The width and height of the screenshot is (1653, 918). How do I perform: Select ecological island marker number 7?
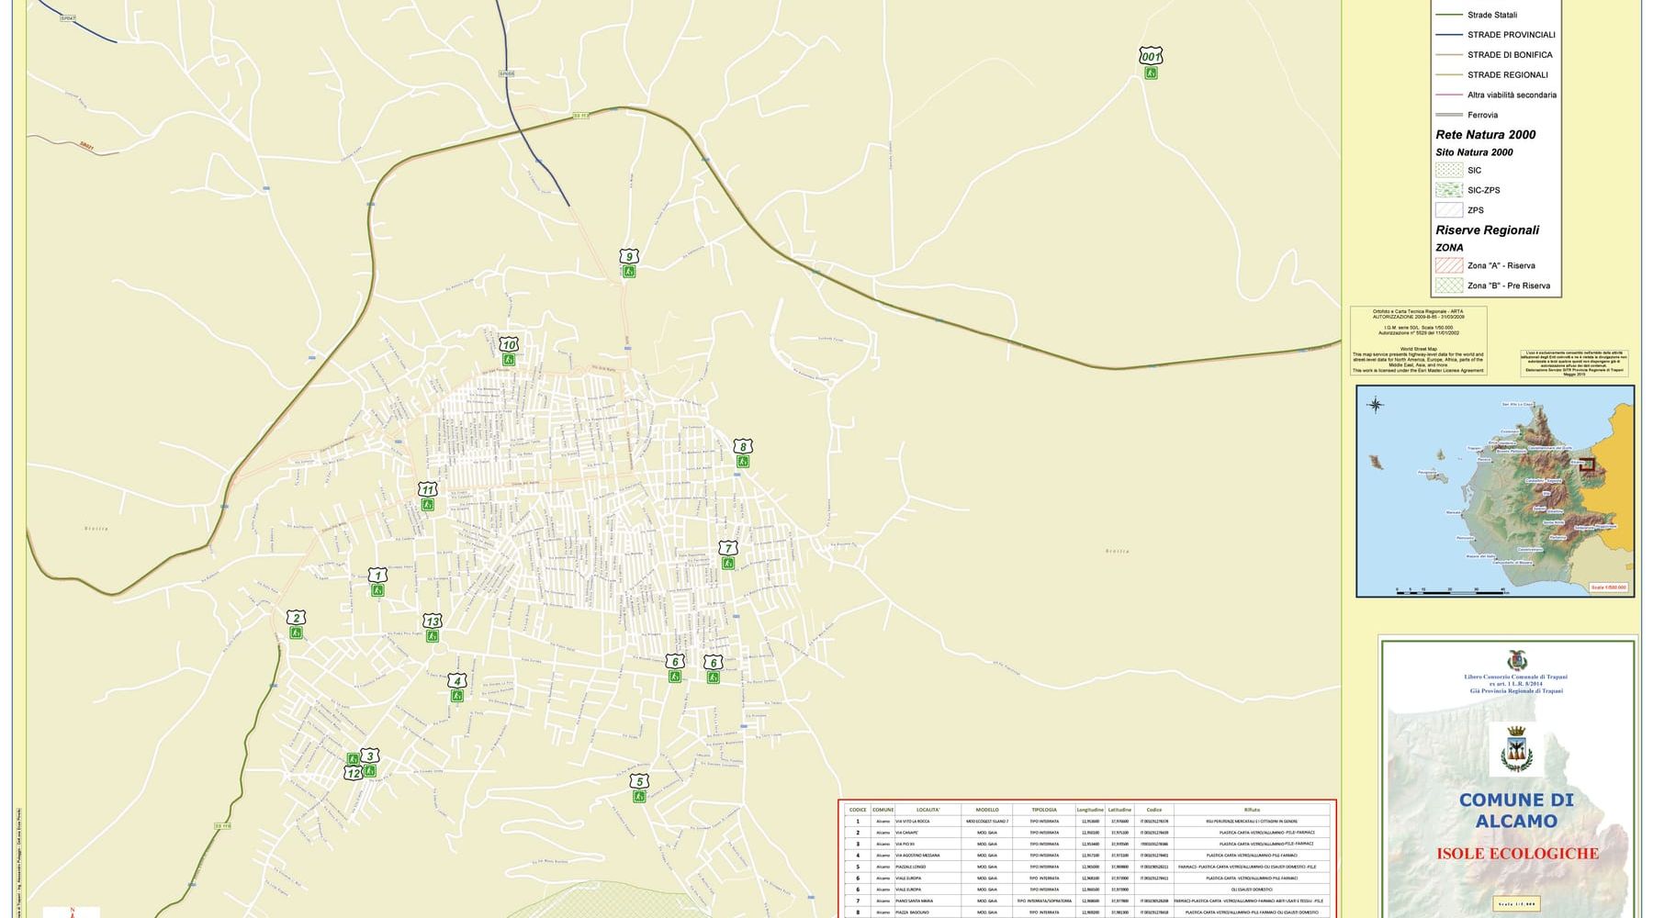point(728,555)
